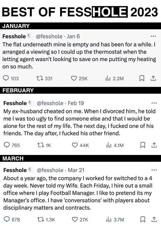Open the Mar 21 tweet date link
161x226 pixels.
pyautogui.click(x=76, y=170)
